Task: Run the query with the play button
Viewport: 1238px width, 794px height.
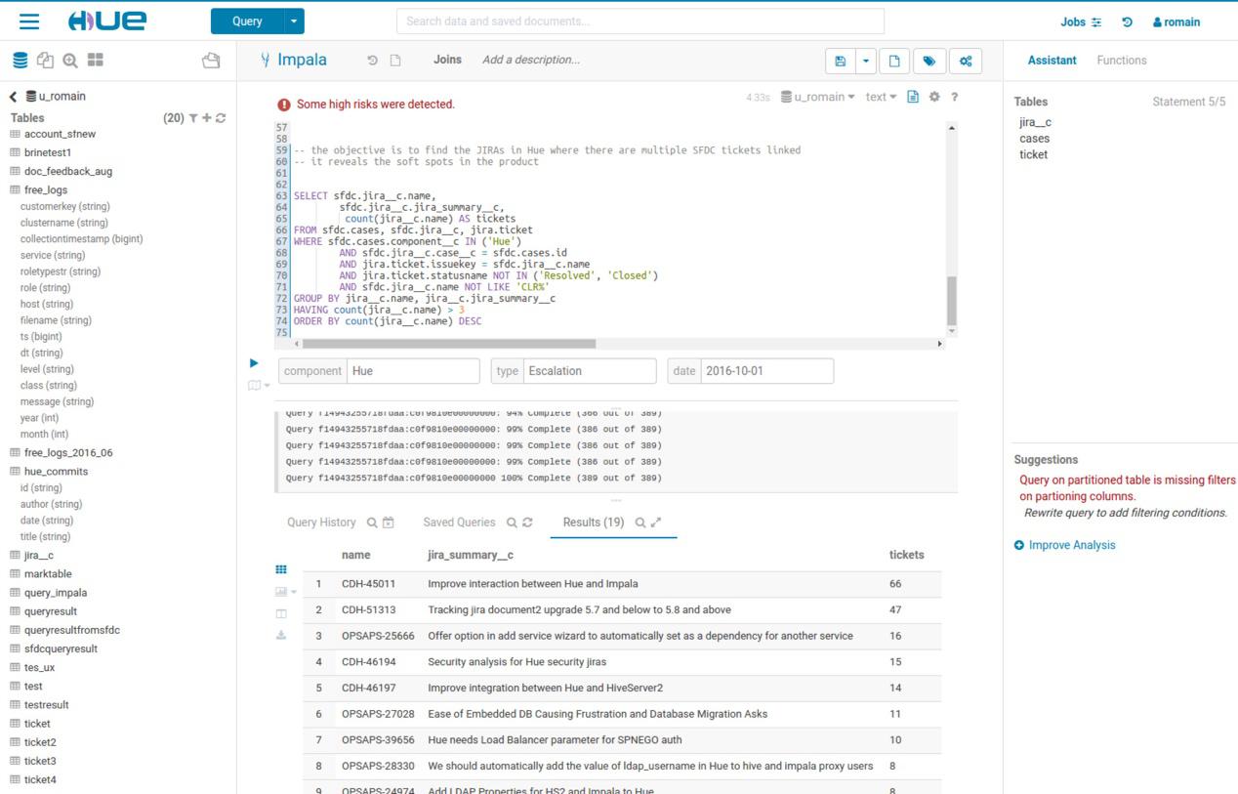Action: coord(255,363)
